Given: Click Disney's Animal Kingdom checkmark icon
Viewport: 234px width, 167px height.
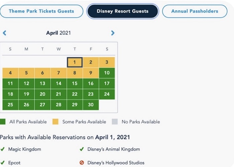Looking at the screenshot, I should pyautogui.click(x=82, y=149).
